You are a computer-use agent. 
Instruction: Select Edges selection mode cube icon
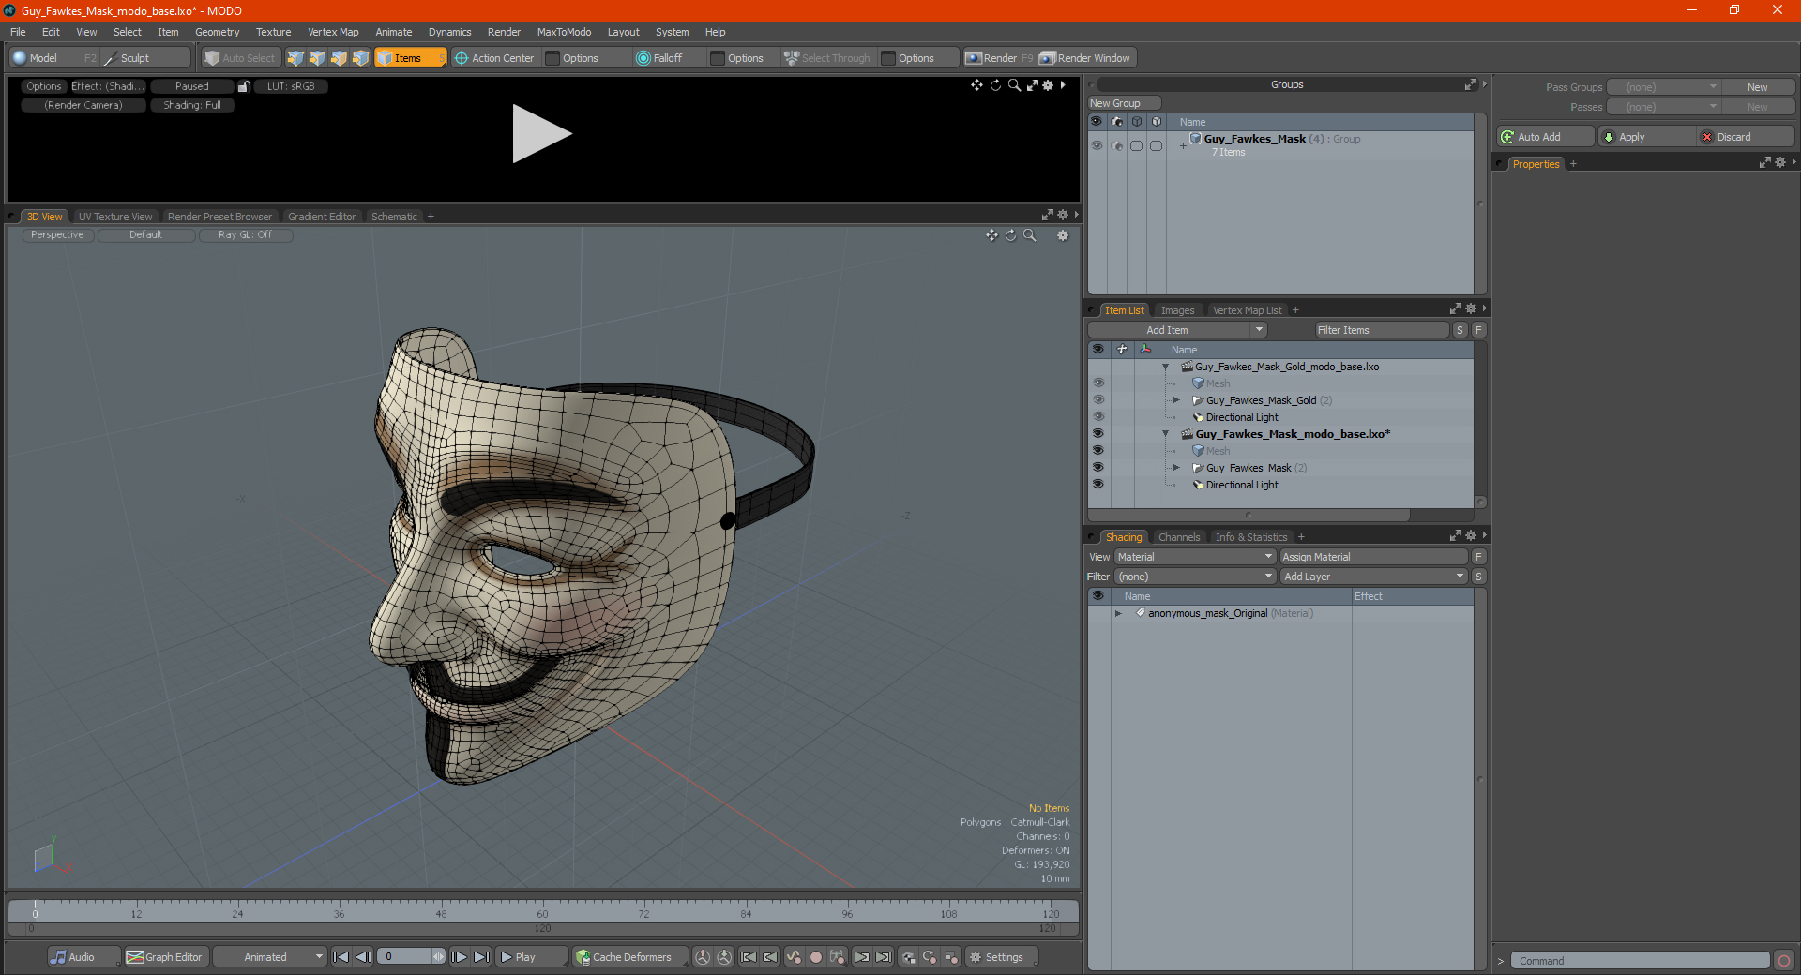click(317, 58)
